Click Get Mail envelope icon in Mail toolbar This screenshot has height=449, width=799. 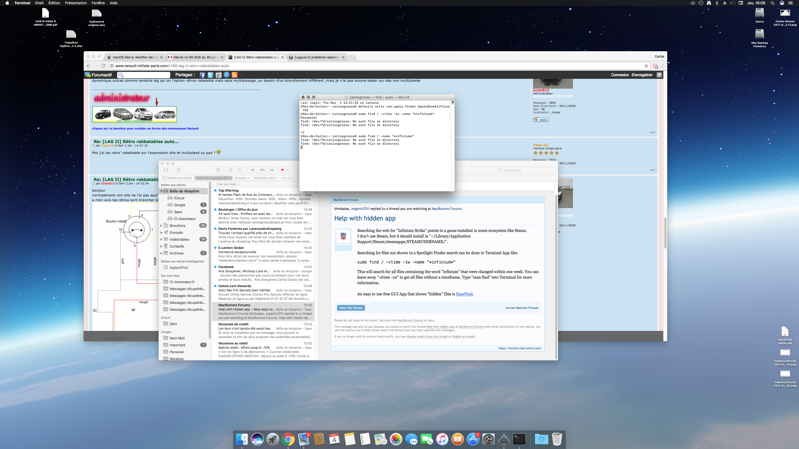[x=166, y=170]
